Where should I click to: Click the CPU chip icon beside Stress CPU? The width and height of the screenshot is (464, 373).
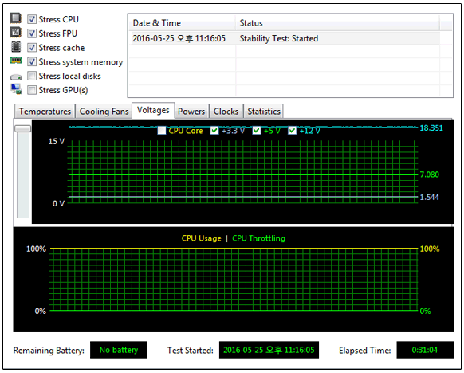click(16, 18)
